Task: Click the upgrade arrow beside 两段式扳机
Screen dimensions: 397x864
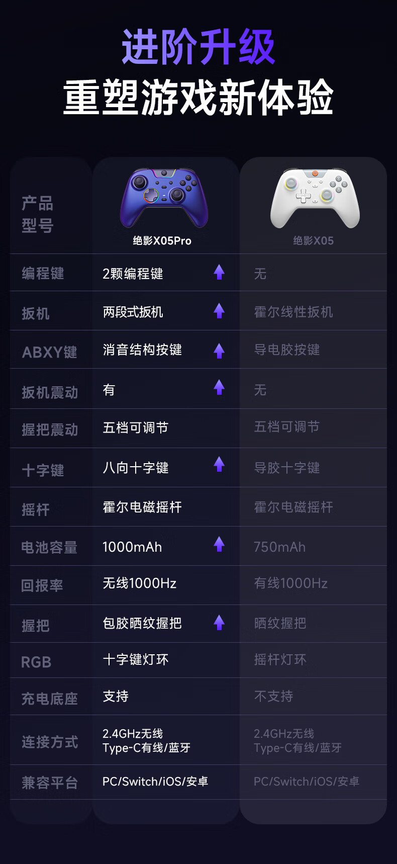Action: pos(219,311)
